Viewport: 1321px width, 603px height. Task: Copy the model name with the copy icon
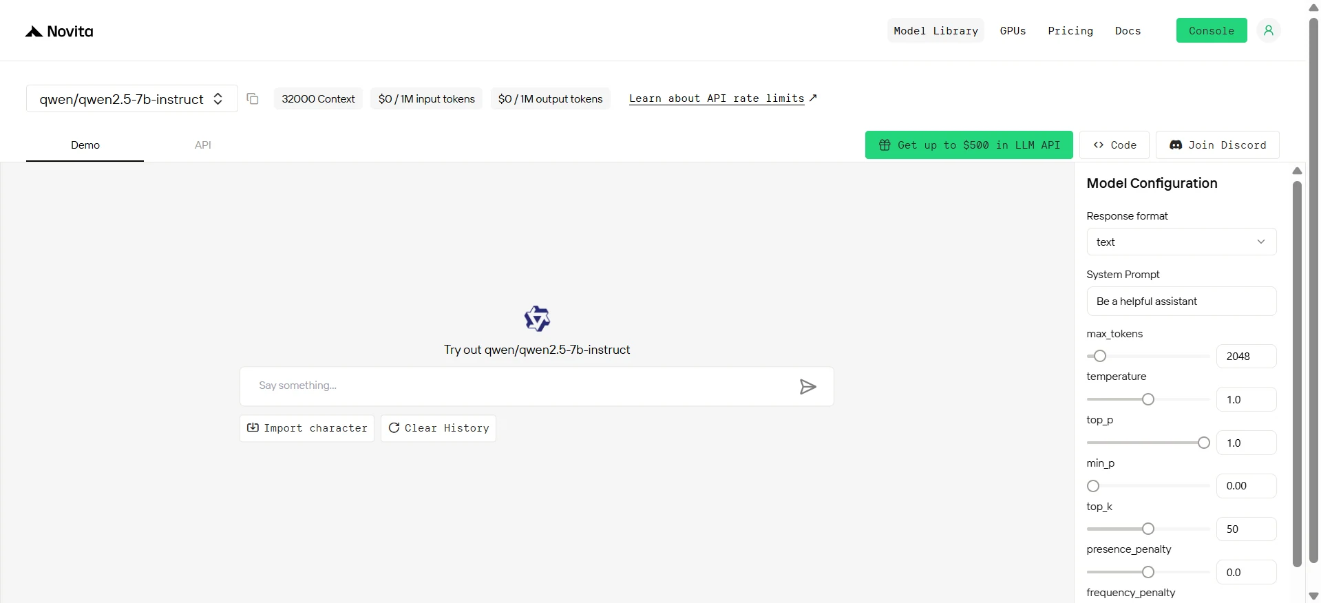coord(253,98)
